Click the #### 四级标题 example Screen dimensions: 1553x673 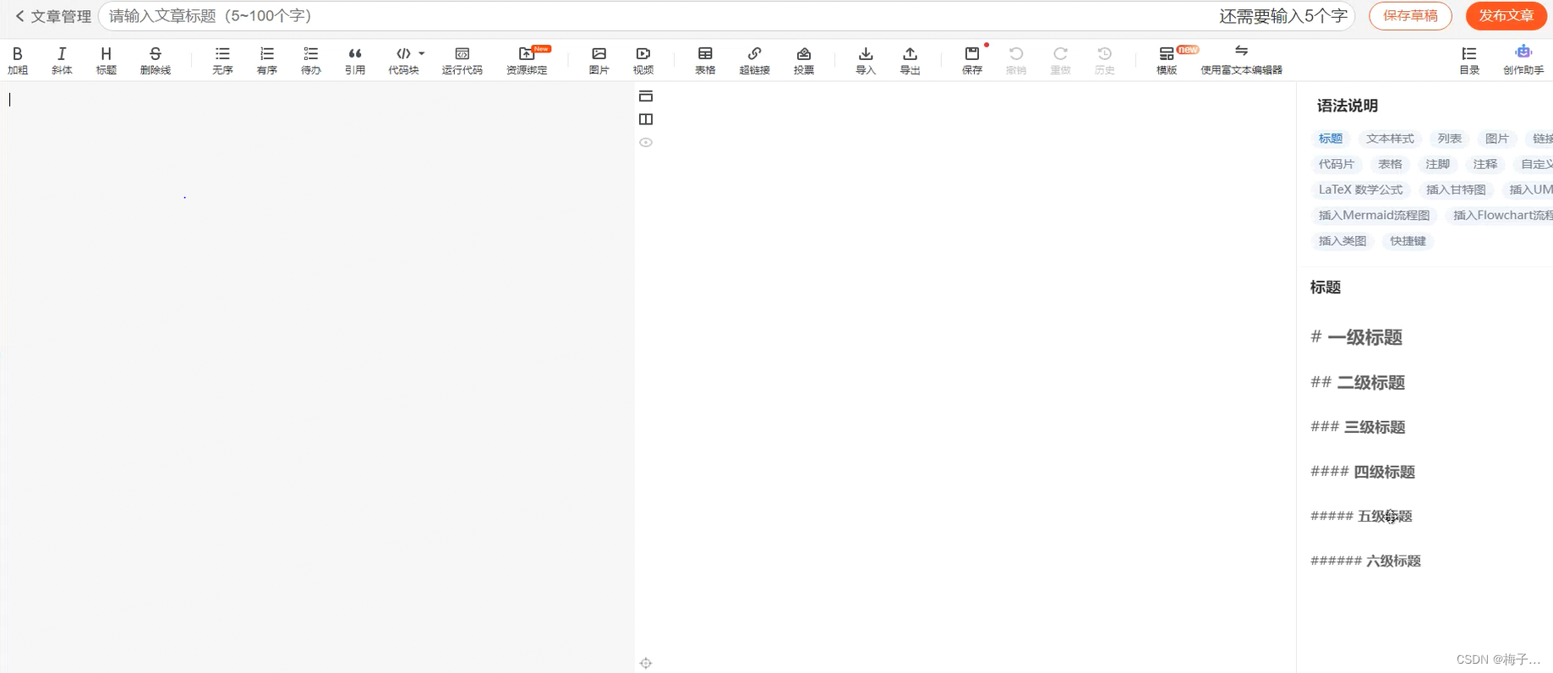pos(1363,472)
